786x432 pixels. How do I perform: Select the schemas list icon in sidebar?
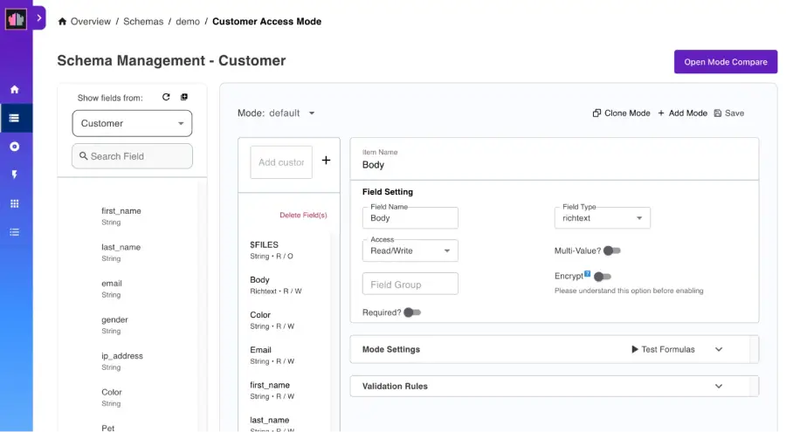coord(15,119)
